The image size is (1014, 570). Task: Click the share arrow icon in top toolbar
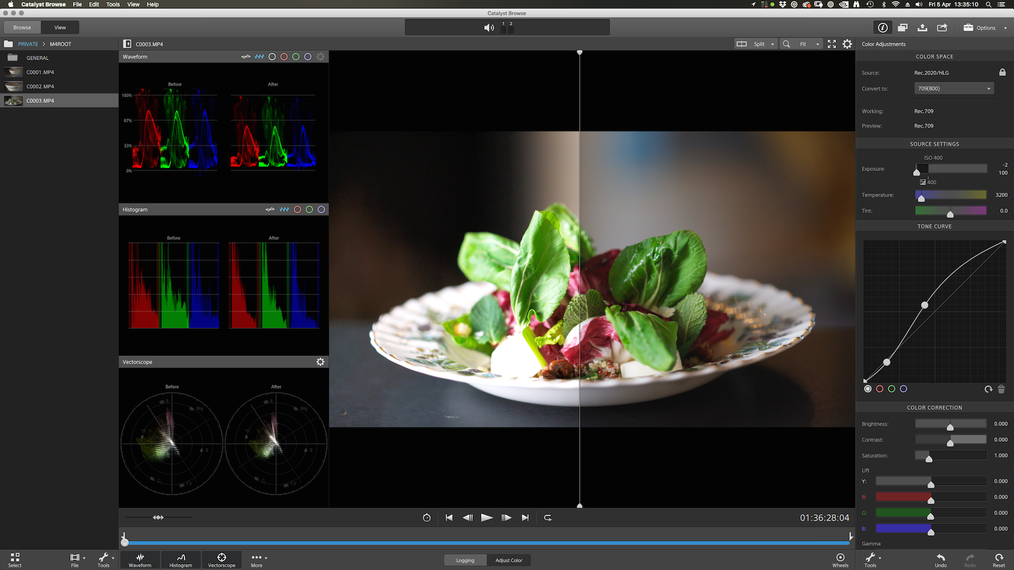tap(942, 27)
